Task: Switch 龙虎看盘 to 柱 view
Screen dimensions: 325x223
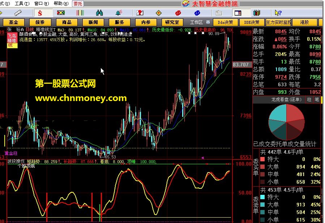Action: 309,100
